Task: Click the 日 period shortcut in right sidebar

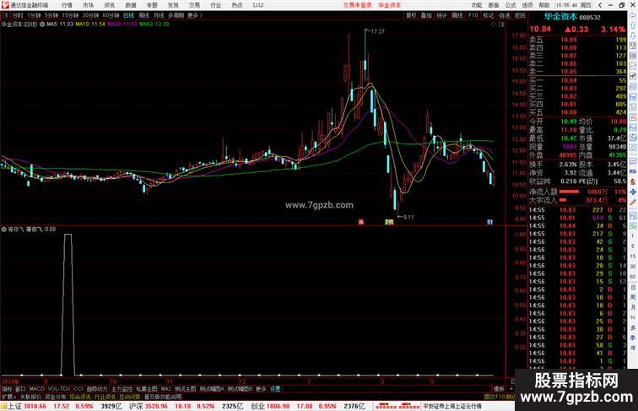Action: pyautogui.click(x=633, y=287)
